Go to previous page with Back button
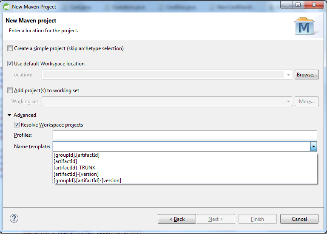 pos(177,219)
